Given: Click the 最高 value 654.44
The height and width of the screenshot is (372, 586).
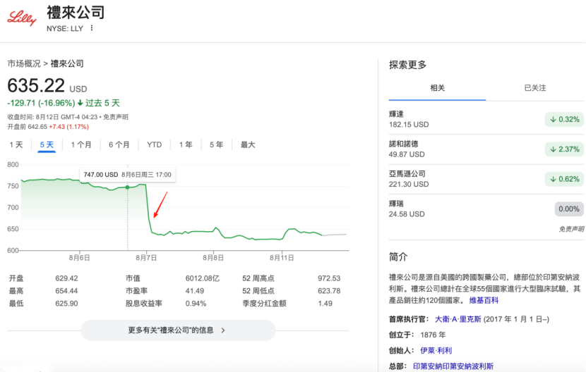Looking at the screenshot, I should pyautogui.click(x=66, y=291).
